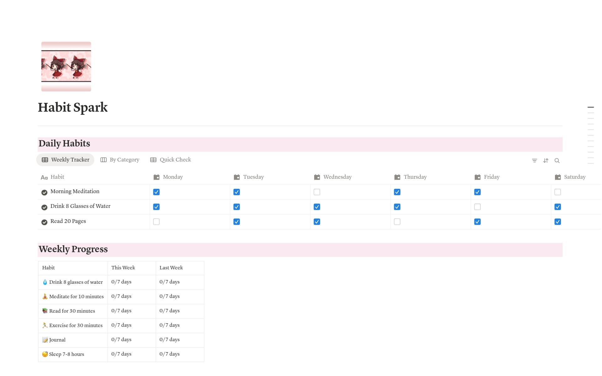Click the Habit Spark cover image

[66, 66]
